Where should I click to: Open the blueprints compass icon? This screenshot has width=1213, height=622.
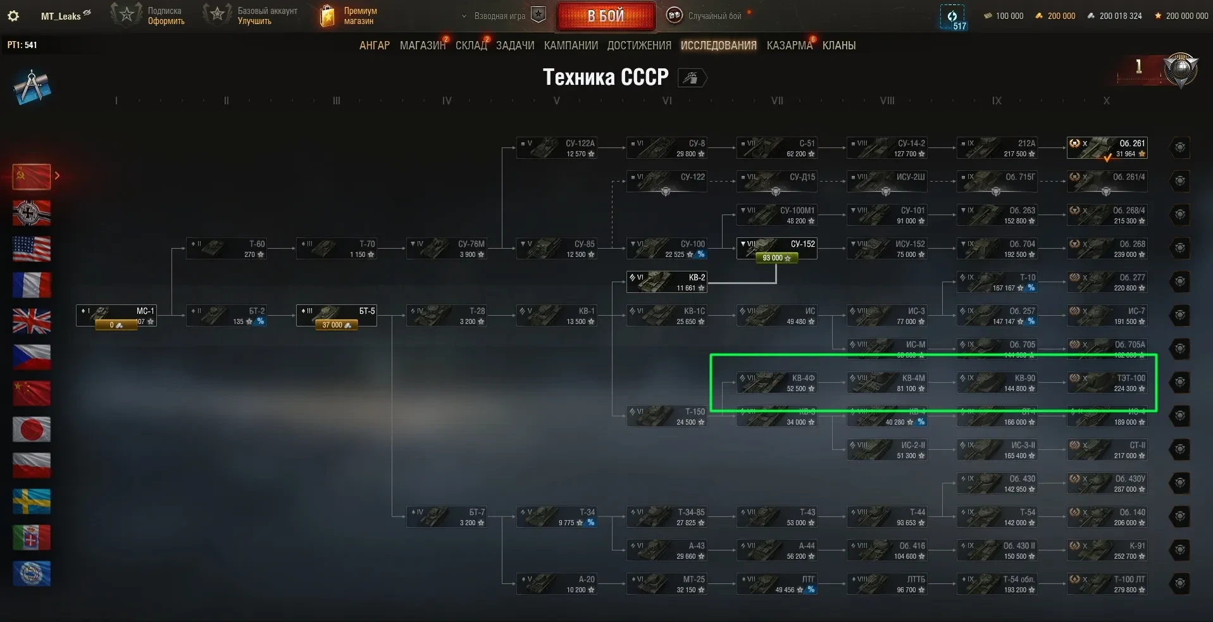pos(32,87)
